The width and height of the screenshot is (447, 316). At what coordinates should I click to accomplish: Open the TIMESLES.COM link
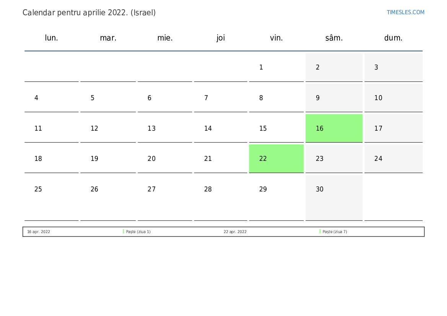tap(405, 12)
